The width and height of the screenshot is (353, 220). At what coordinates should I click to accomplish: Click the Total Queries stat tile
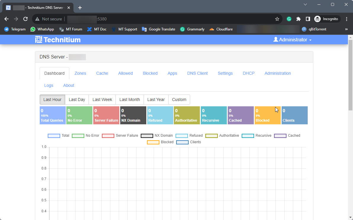point(53,115)
